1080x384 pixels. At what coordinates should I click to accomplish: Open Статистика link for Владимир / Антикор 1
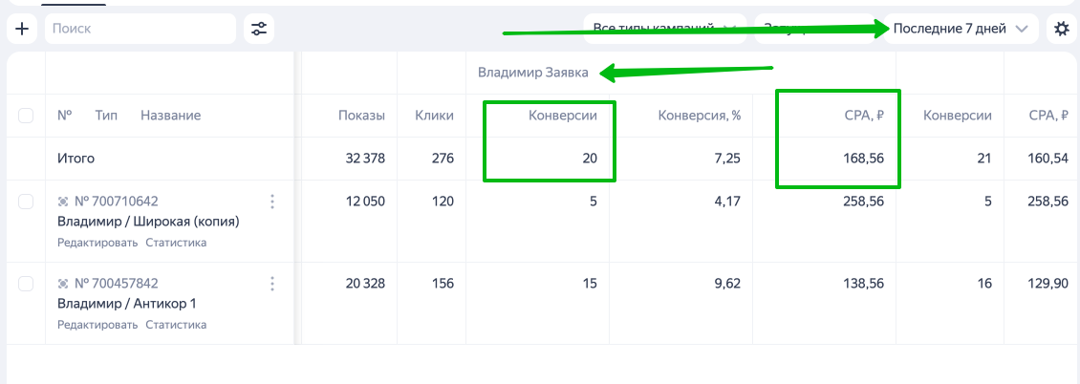176,325
